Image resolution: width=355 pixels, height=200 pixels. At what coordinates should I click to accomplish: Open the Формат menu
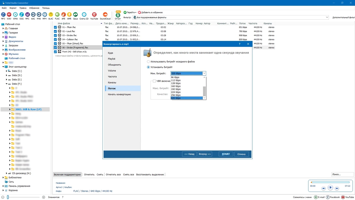[13, 8]
